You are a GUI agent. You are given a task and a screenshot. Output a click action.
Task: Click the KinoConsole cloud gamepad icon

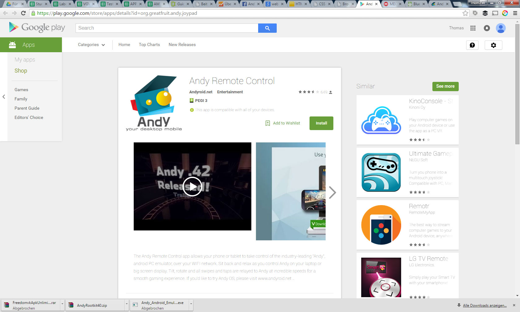point(381,120)
